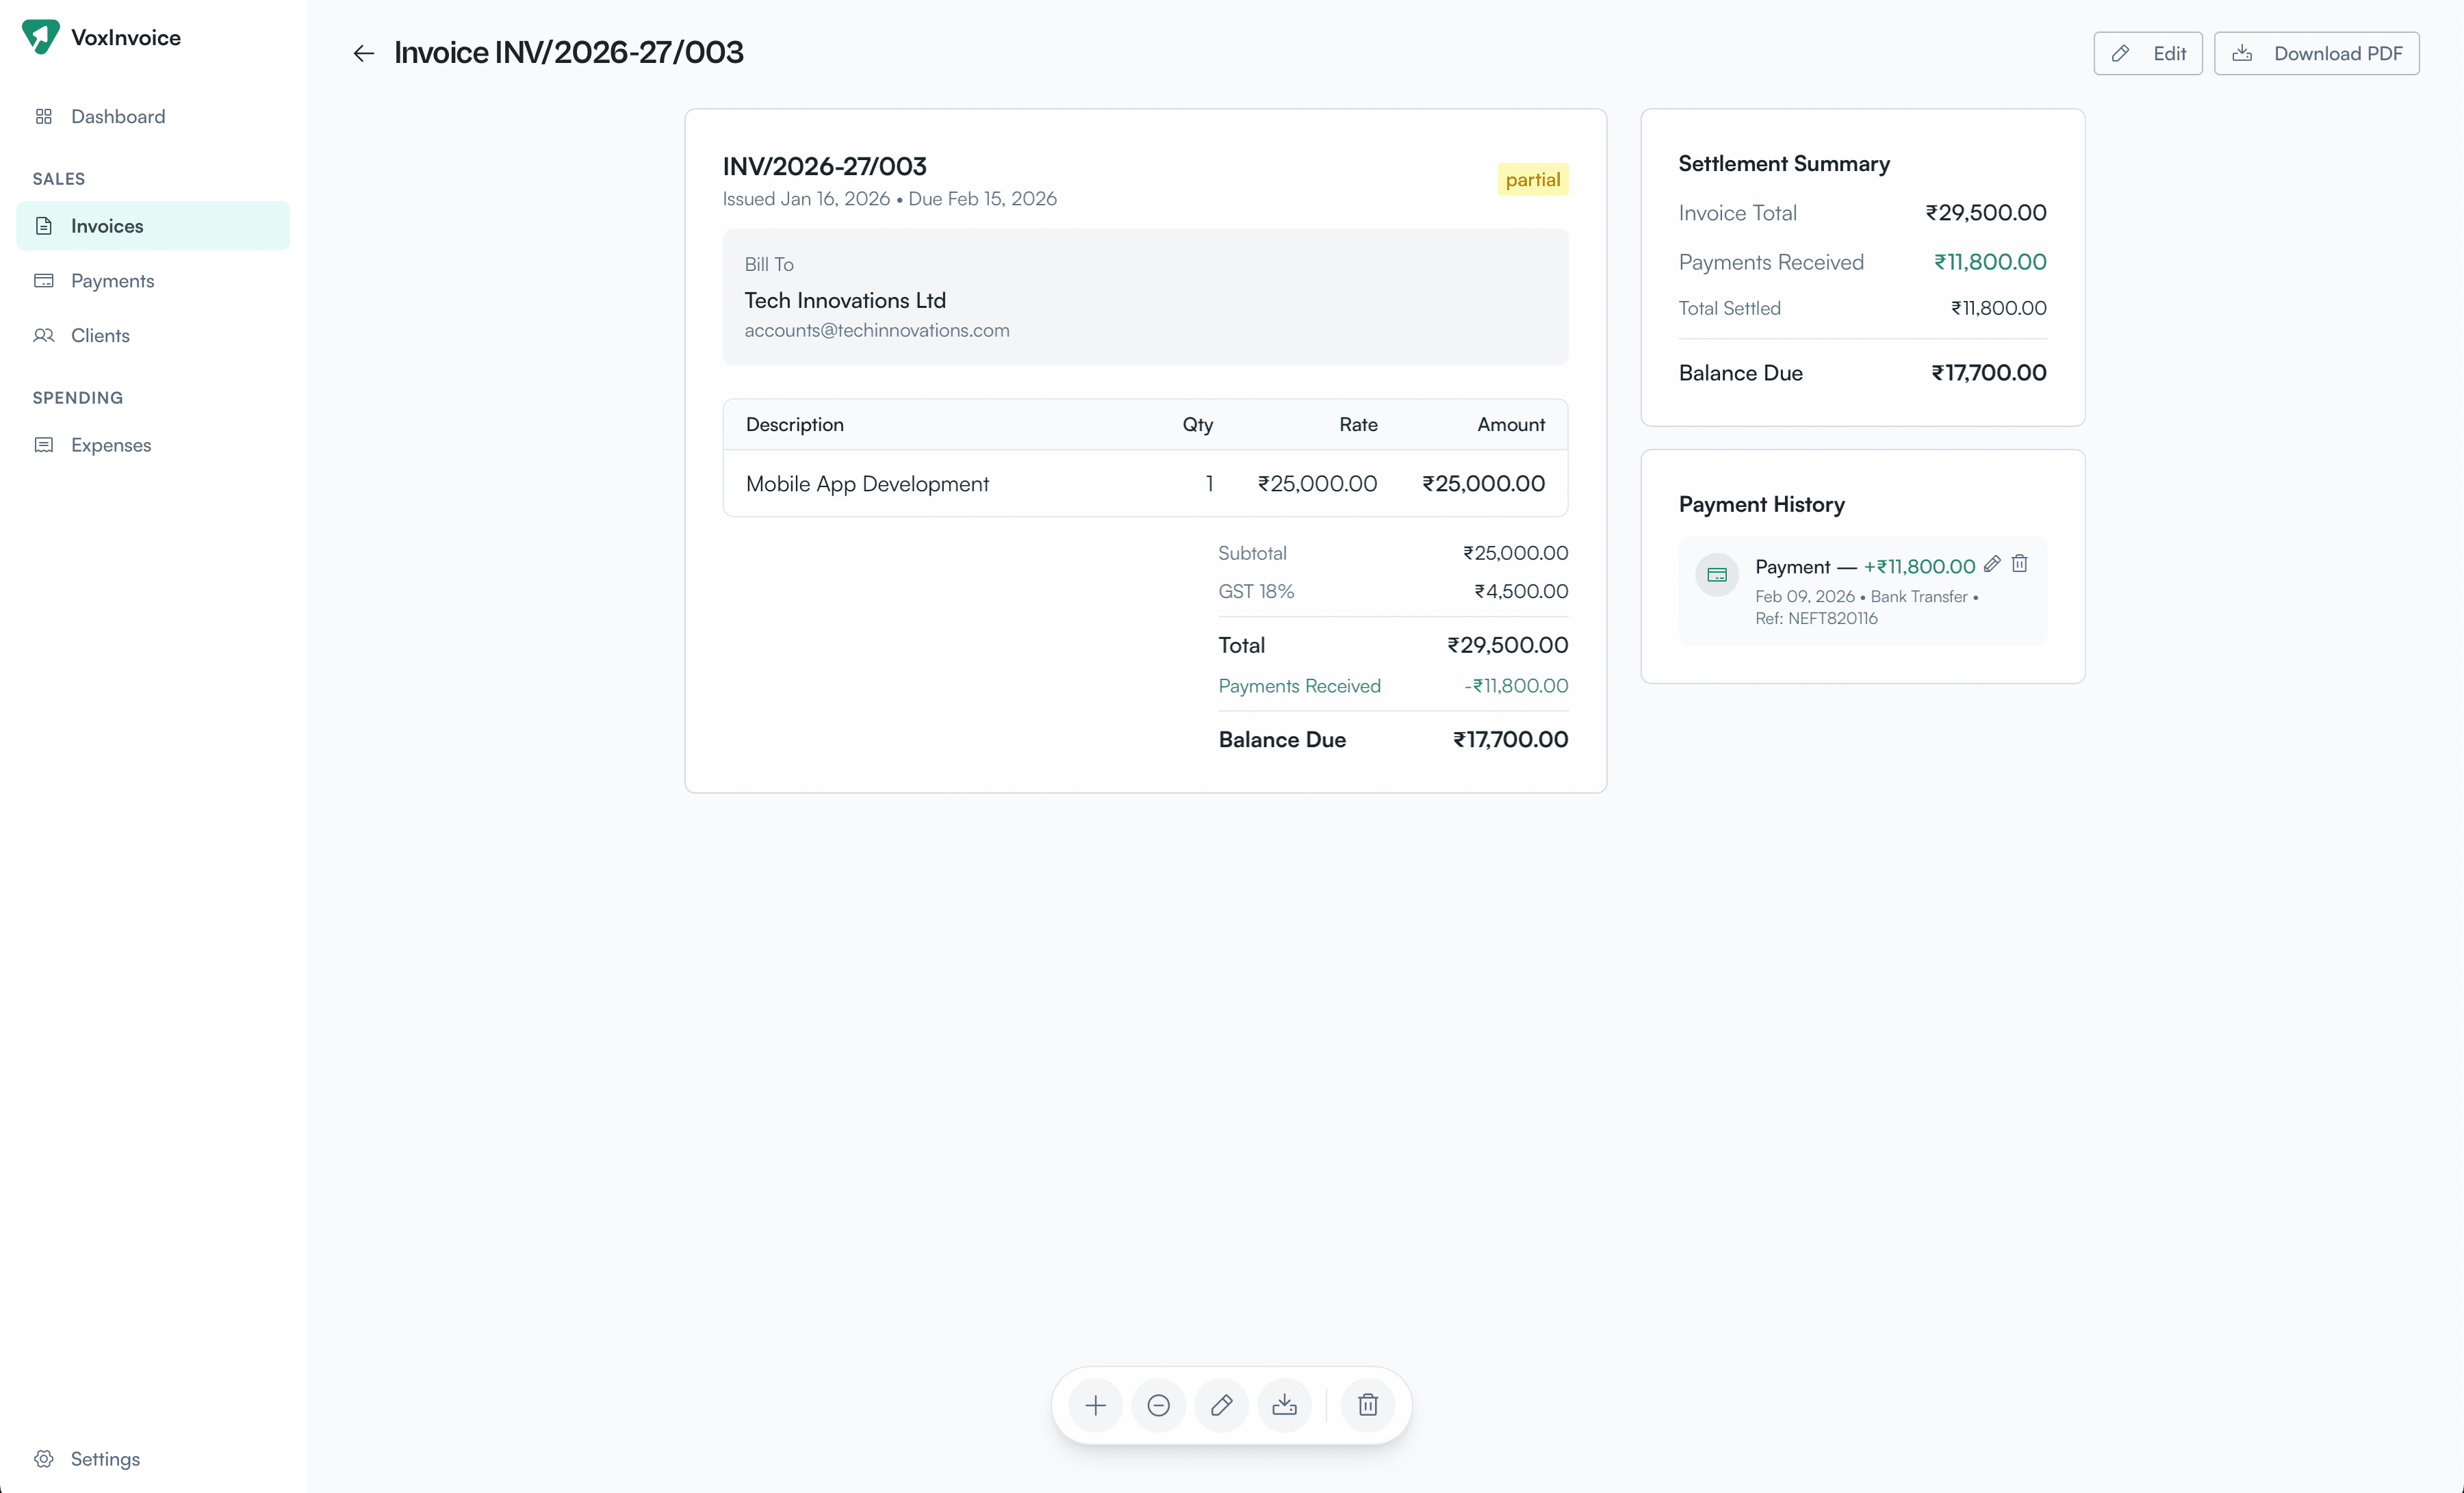Screen dimensions: 2464x1493
Task: Click the Clients people icon in sidebar
Action: (x=44, y=335)
